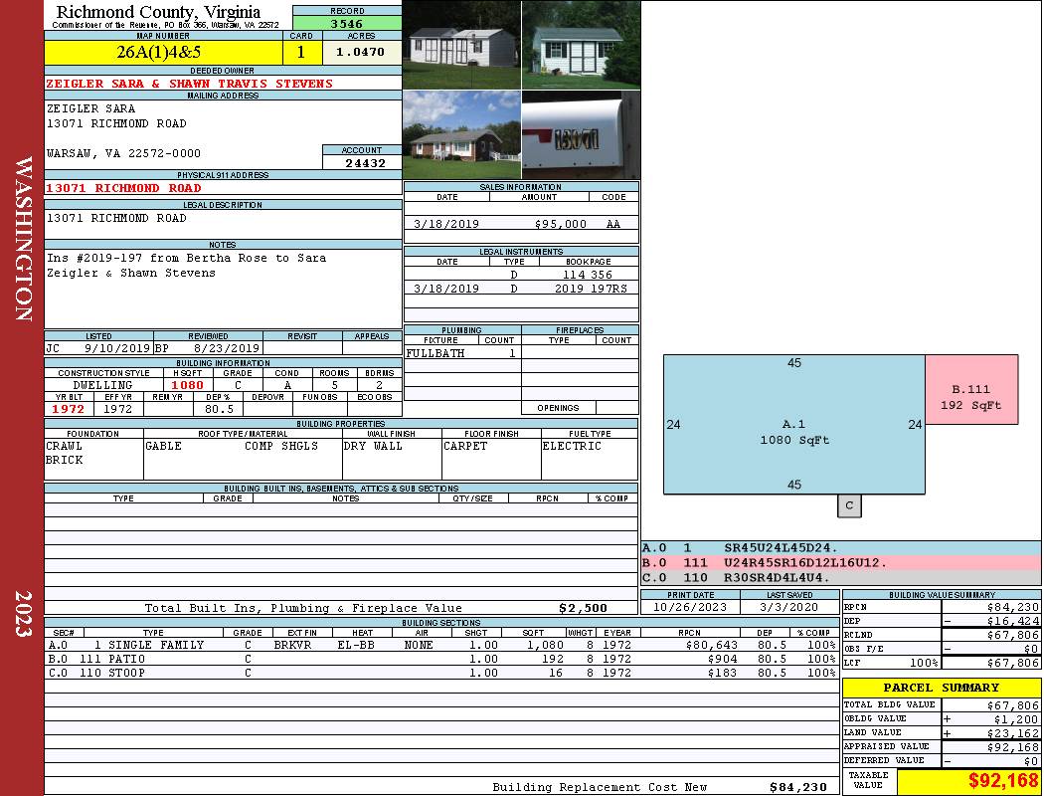Click the physical 911 address 13071 Richmond Road
The width and height of the screenshot is (1044, 796).
[x=124, y=188]
